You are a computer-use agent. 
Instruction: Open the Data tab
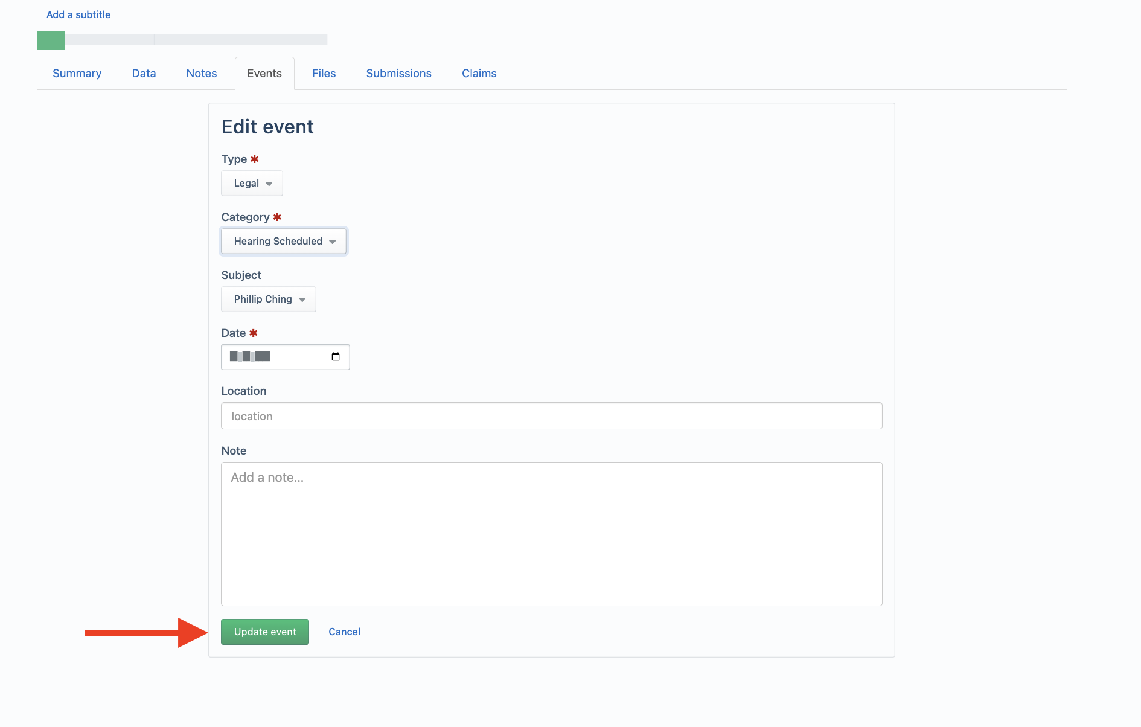pyautogui.click(x=144, y=74)
